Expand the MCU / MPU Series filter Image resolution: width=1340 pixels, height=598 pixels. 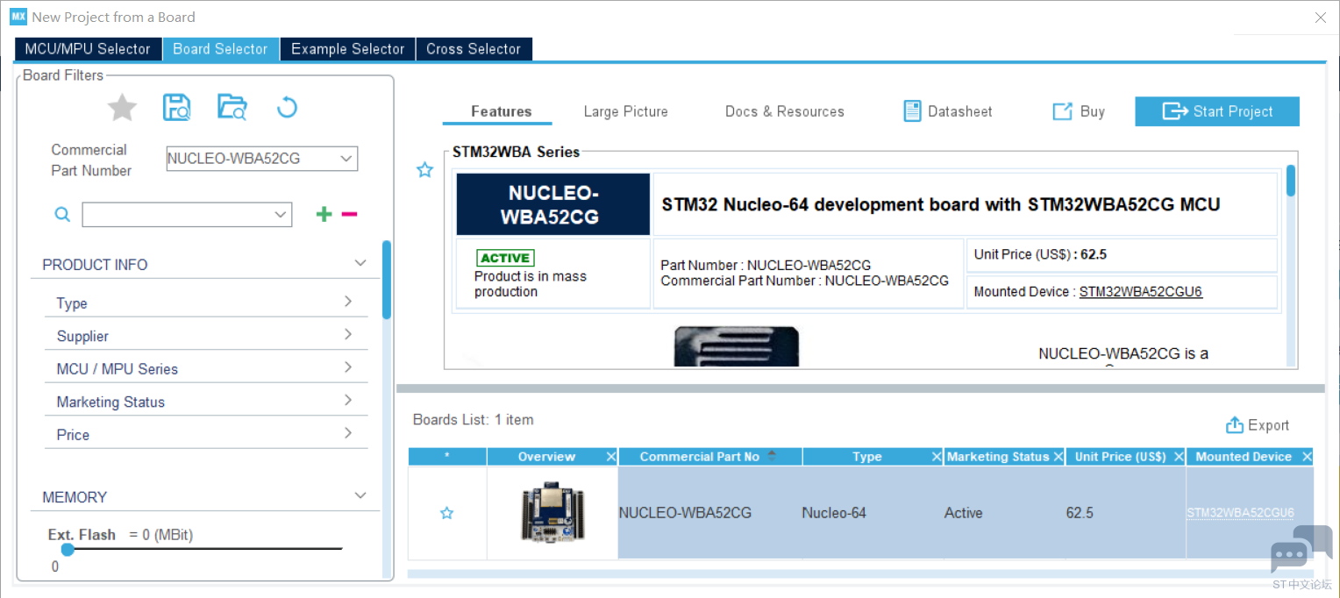348,367
